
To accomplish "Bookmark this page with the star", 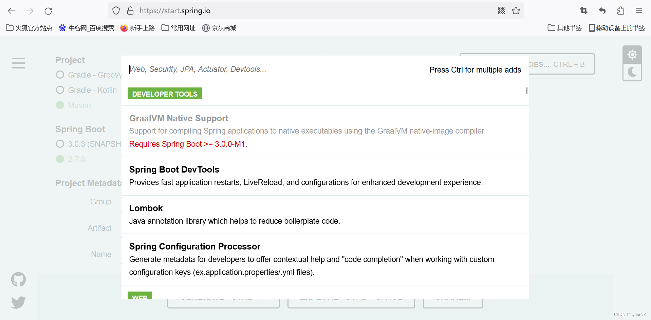I will (516, 11).
